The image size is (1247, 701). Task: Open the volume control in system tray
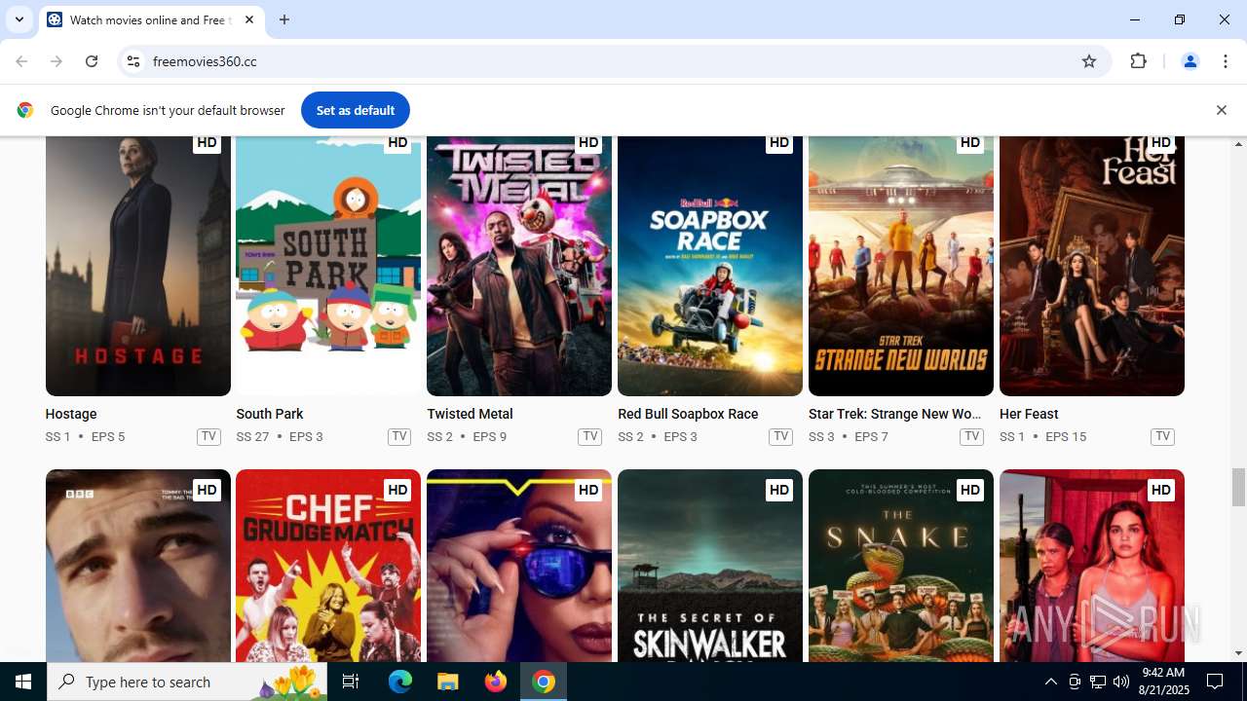[1121, 682]
